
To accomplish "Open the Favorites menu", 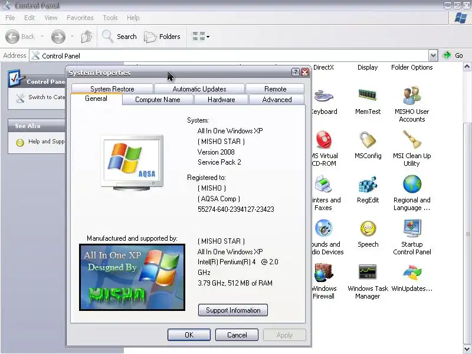I will coord(80,18).
